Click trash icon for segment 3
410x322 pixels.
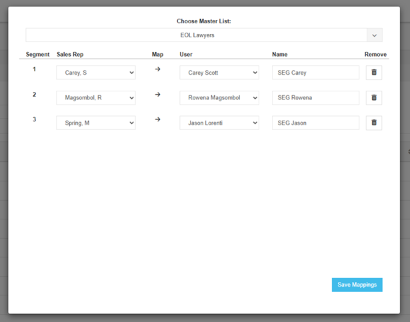373,123
